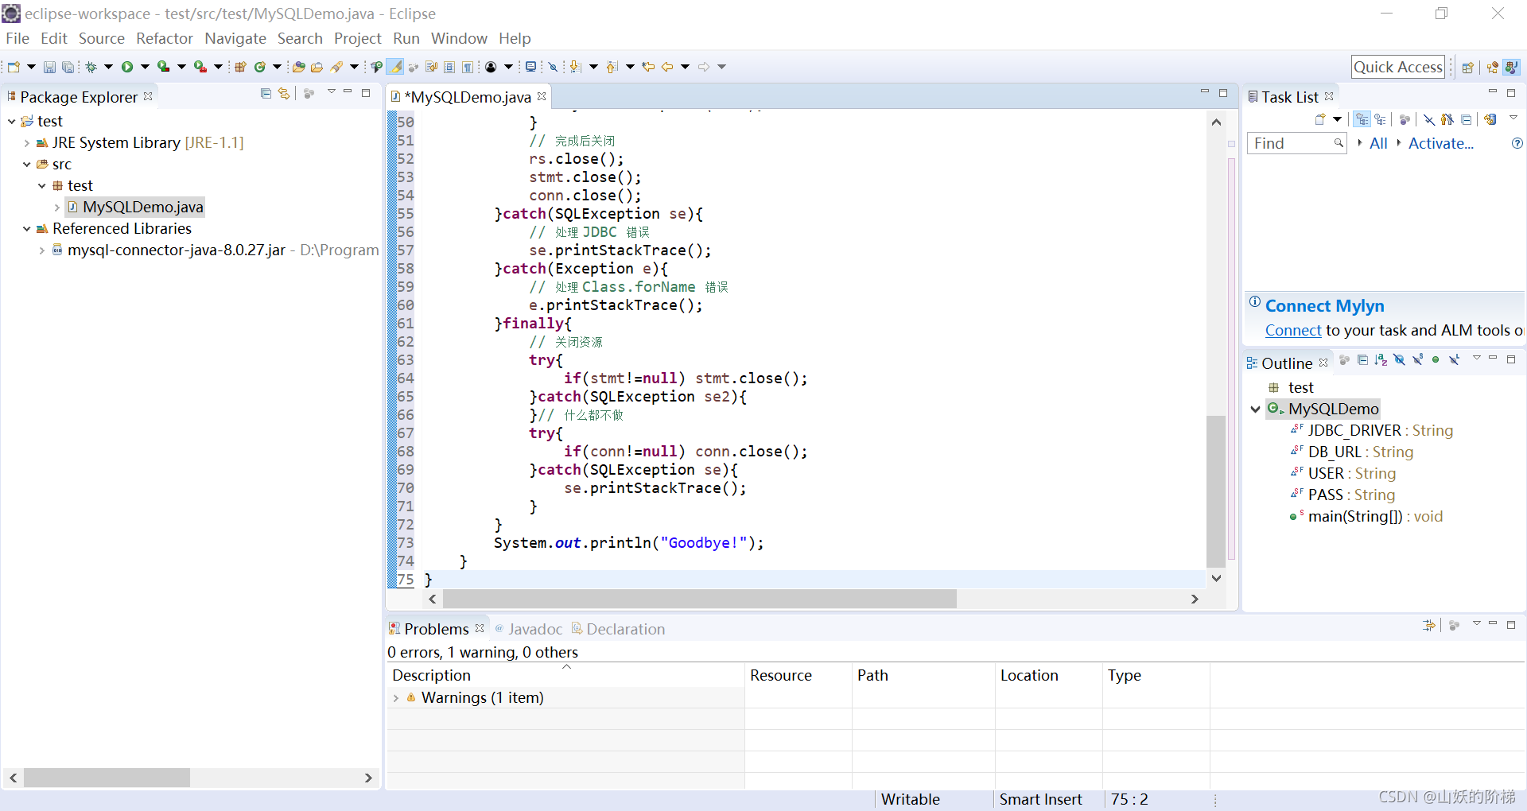Toggle Show Whitespace Characters pilcrow button
The width and height of the screenshot is (1527, 811).
pyautogui.click(x=468, y=67)
